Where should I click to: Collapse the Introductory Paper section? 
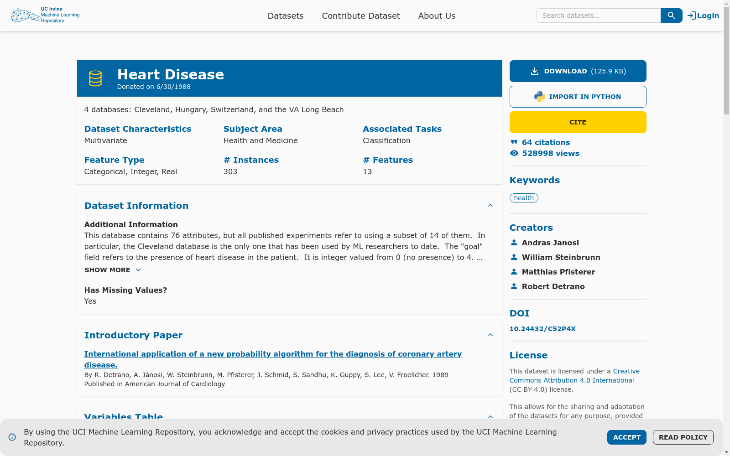tap(490, 335)
